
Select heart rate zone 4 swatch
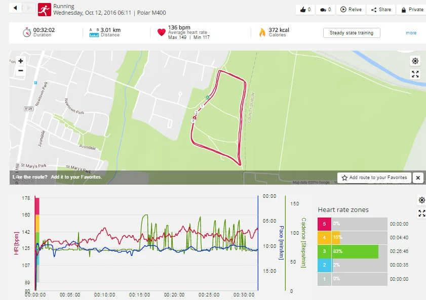[324, 238]
